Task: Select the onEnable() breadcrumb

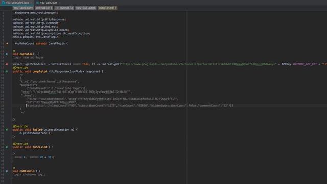Action: coord(44,8)
